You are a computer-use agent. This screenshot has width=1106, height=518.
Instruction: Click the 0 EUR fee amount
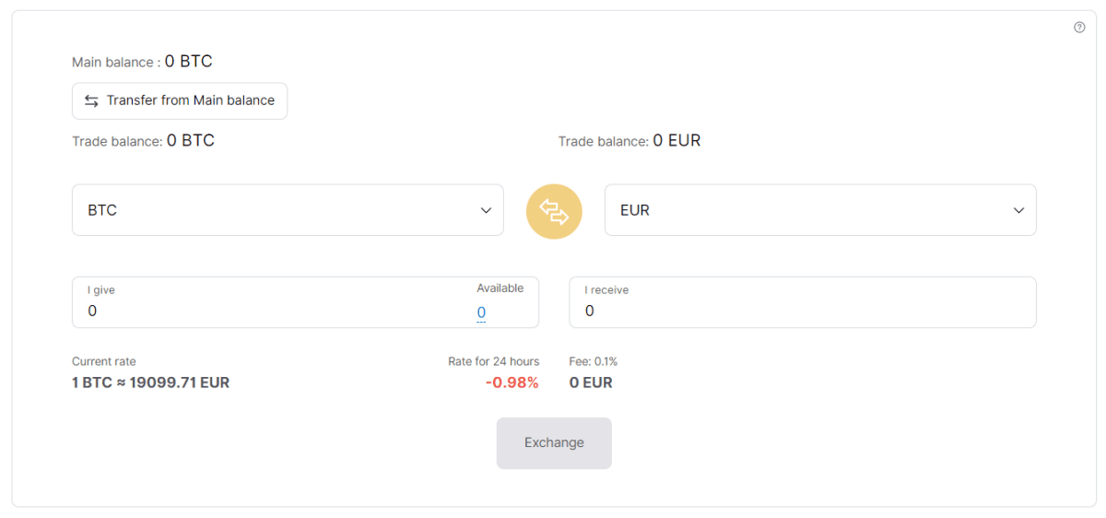(x=591, y=383)
